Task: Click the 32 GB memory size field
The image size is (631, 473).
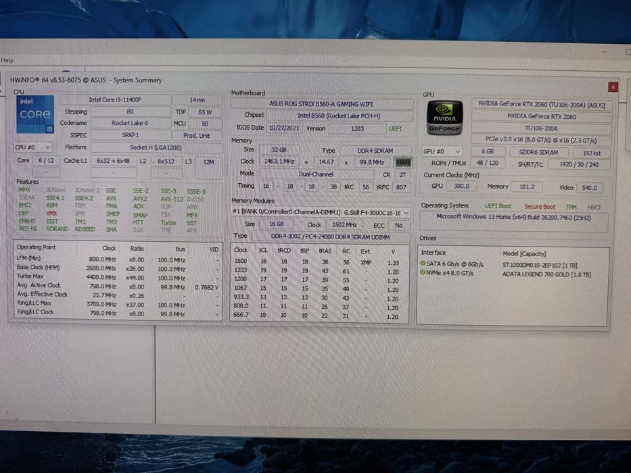Action: click(x=279, y=150)
